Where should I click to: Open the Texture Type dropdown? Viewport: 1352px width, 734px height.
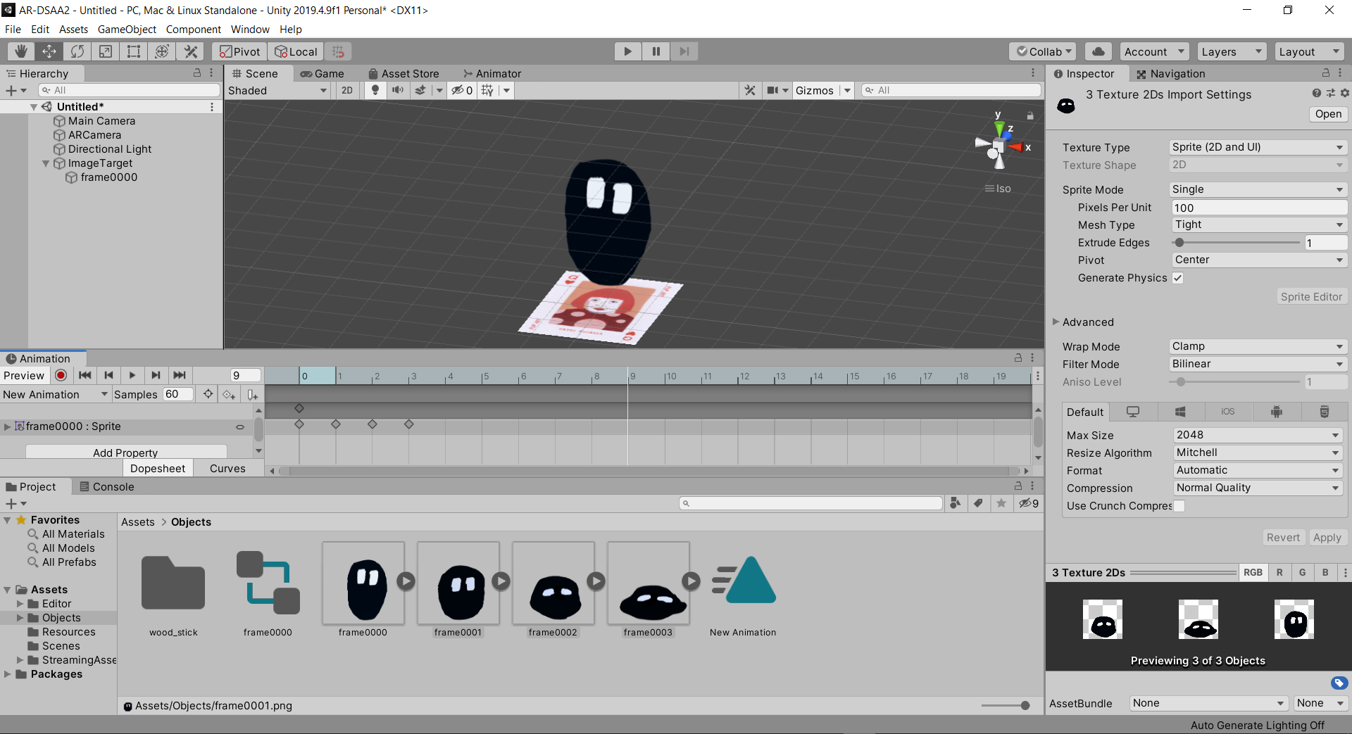[x=1257, y=147]
